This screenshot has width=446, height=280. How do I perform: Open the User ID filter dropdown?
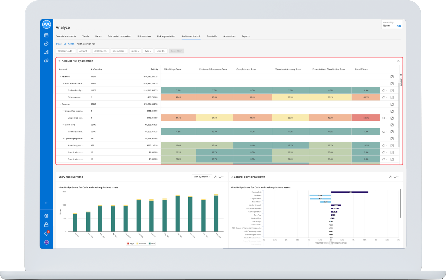[161, 51]
